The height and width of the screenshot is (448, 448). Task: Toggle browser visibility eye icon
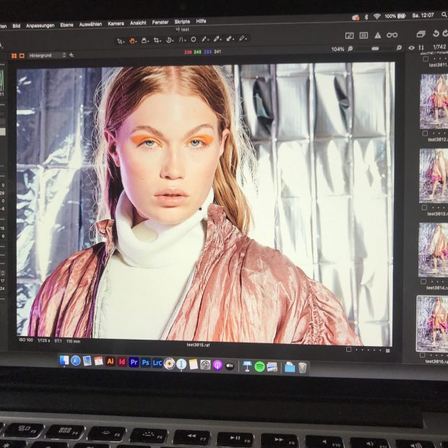(411, 48)
